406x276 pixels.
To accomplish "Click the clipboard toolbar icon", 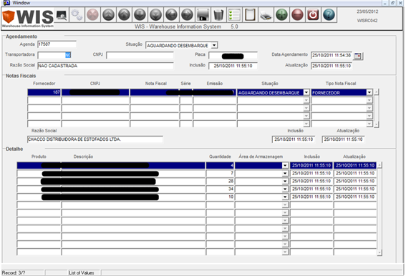I will tap(250, 15).
